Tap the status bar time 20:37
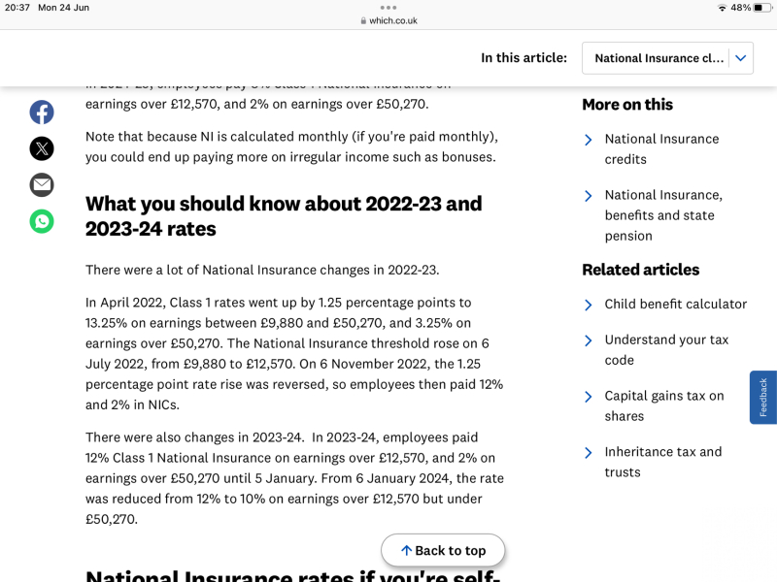The width and height of the screenshot is (777, 582). (x=17, y=8)
